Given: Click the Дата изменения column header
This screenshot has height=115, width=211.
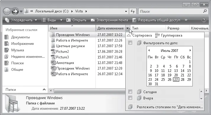Looking at the screenshot, I should pyautogui.click(x=110, y=28).
